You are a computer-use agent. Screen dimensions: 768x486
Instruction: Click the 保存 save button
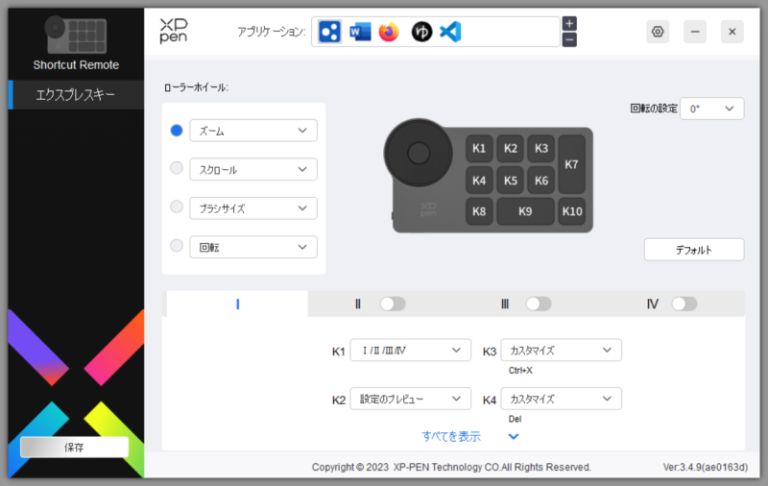[x=74, y=447]
